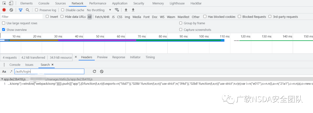
Task: Select the All filter type
Action: click(x=90, y=17)
